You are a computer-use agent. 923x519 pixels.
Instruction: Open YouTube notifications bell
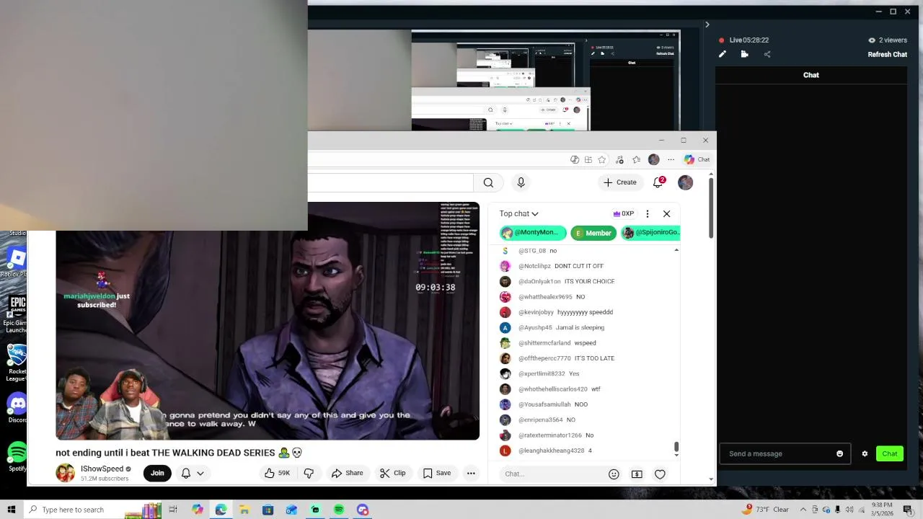(x=658, y=182)
